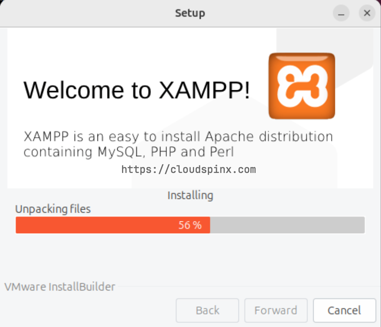Click the Unpacking files status label
The height and width of the screenshot is (327, 381).
pyautogui.click(x=53, y=209)
